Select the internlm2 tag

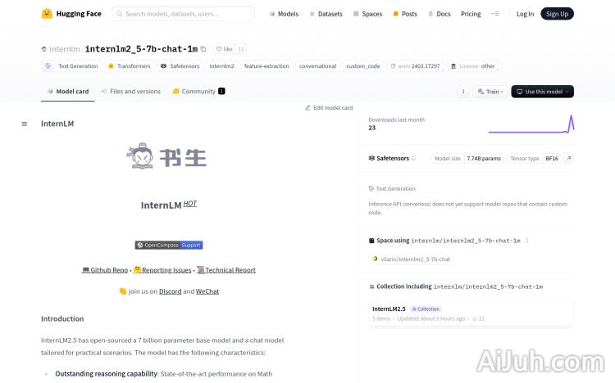click(x=221, y=66)
